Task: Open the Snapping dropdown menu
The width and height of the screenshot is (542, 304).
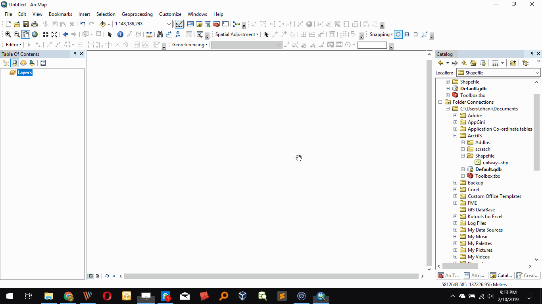Action: point(381,34)
